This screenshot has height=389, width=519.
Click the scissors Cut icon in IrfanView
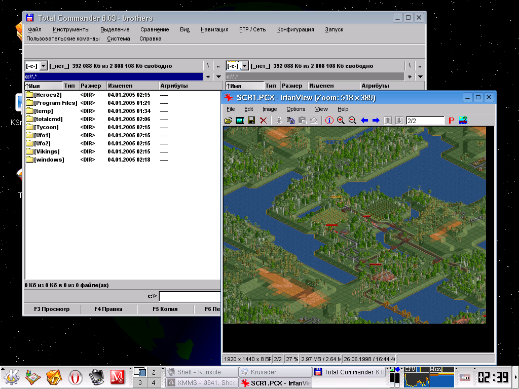click(279, 121)
